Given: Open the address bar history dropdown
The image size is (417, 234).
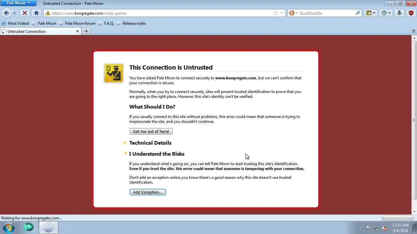Looking at the screenshot, I should 282,13.
